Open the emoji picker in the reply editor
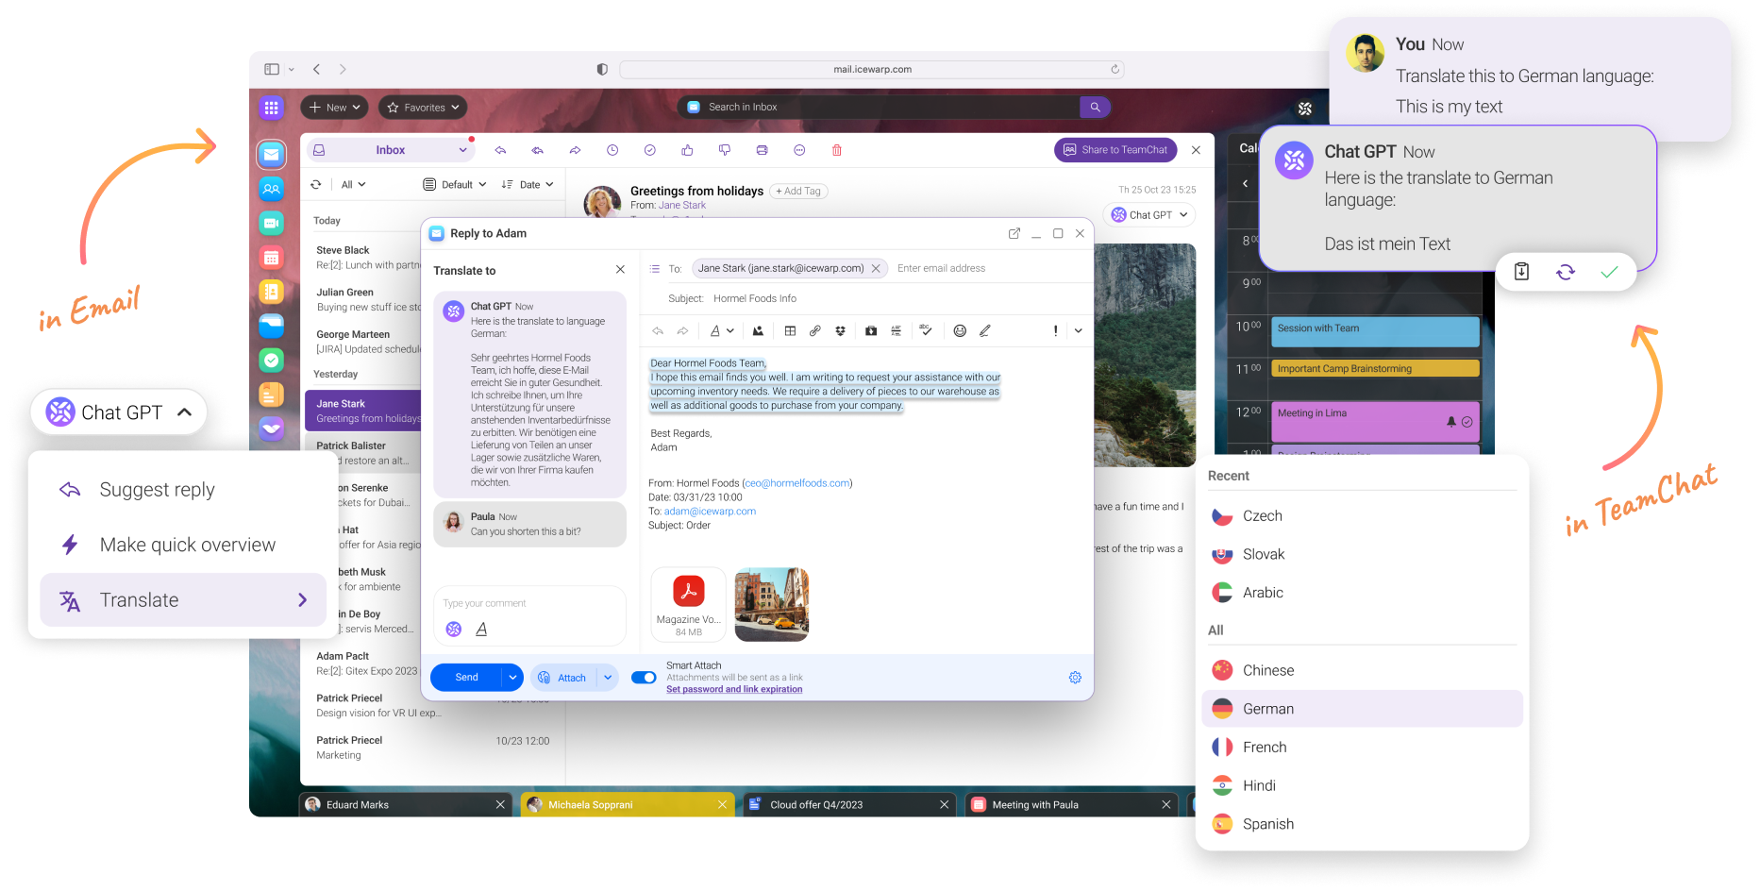Image resolution: width=1760 pixels, height=891 pixels. tap(960, 330)
